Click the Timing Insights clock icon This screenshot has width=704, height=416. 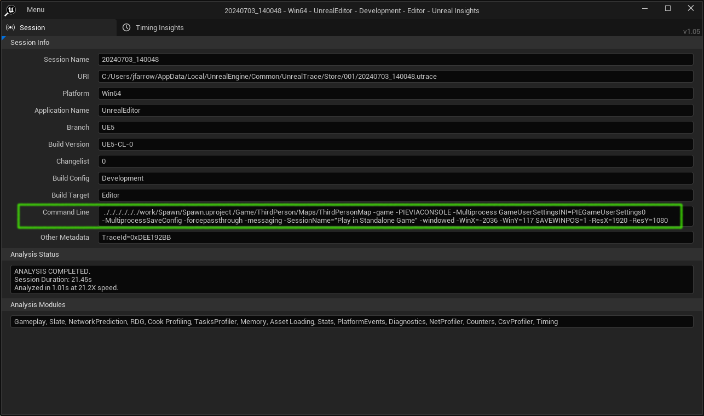126,27
